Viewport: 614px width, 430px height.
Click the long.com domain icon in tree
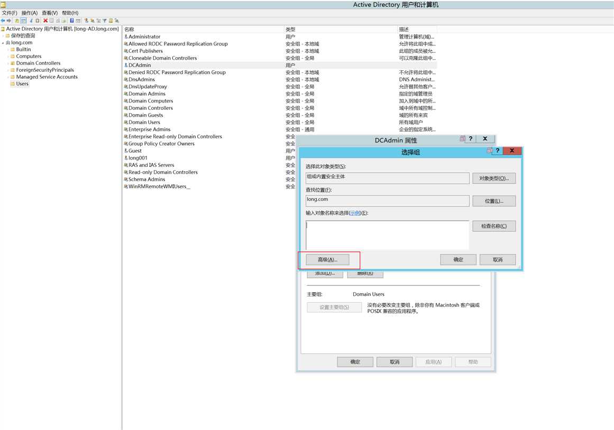(x=8, y=43)
